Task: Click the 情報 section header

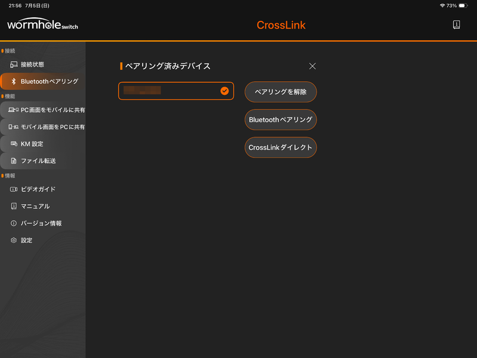Action: pyautogui.click(x=10, y=175)
